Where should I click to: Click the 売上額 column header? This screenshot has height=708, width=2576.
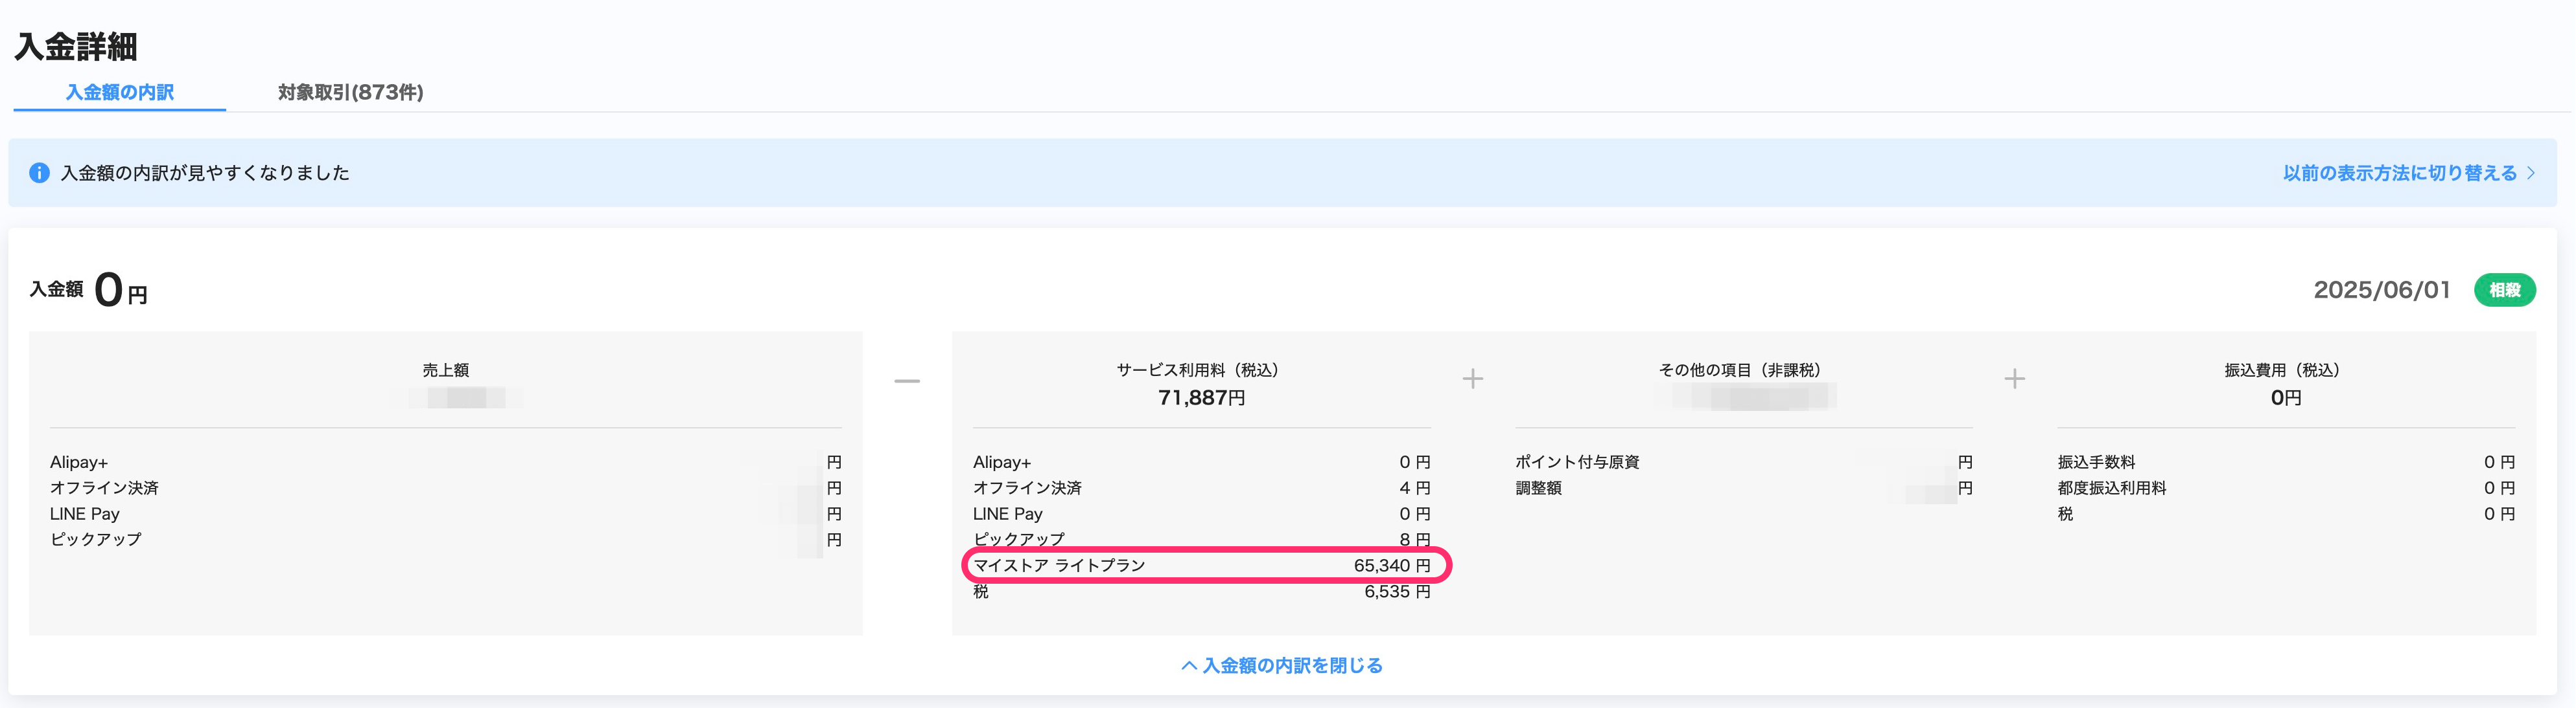pos(445,370)
